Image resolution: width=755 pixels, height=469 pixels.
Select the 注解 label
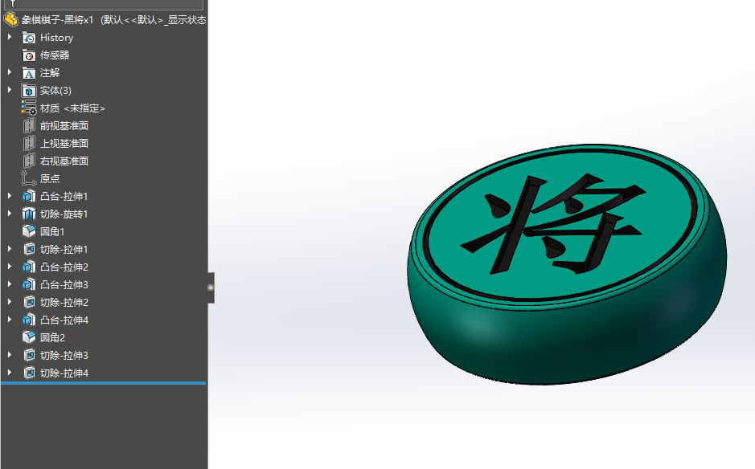[50, 72]
